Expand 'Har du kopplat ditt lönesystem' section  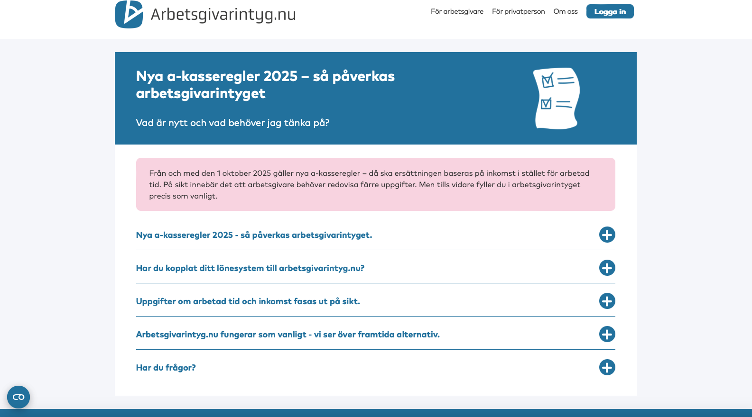(x=250, y=268)
